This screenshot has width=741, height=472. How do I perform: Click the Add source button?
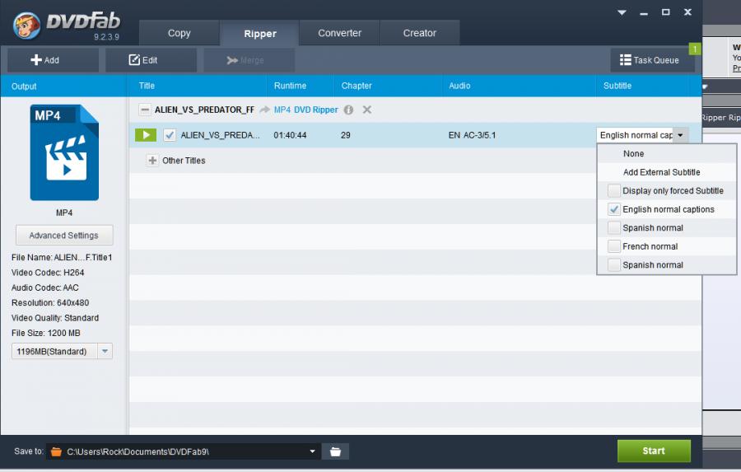pyautogui.click(x=45, y=60)
